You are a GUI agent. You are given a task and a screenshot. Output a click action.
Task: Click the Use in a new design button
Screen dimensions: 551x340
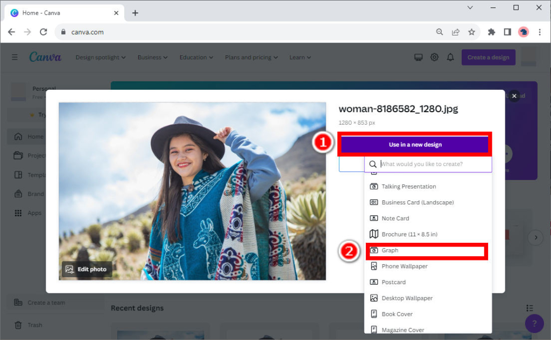414,144
